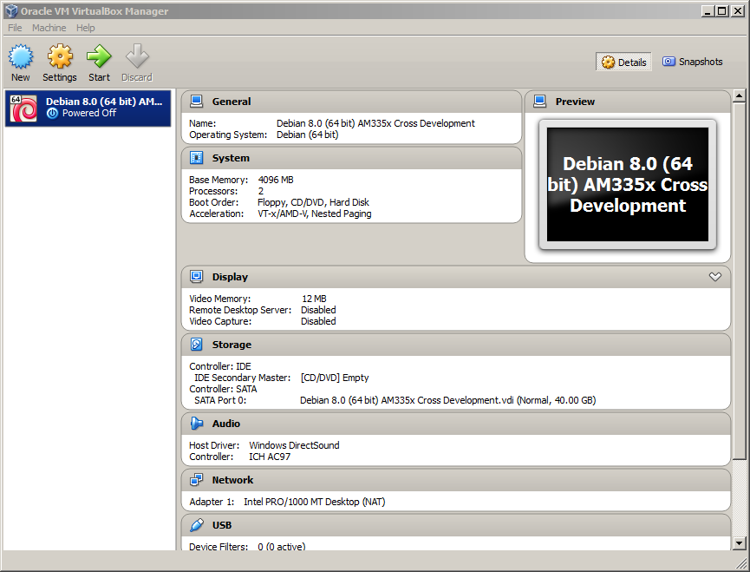Click the General section heading

(232, 102)
